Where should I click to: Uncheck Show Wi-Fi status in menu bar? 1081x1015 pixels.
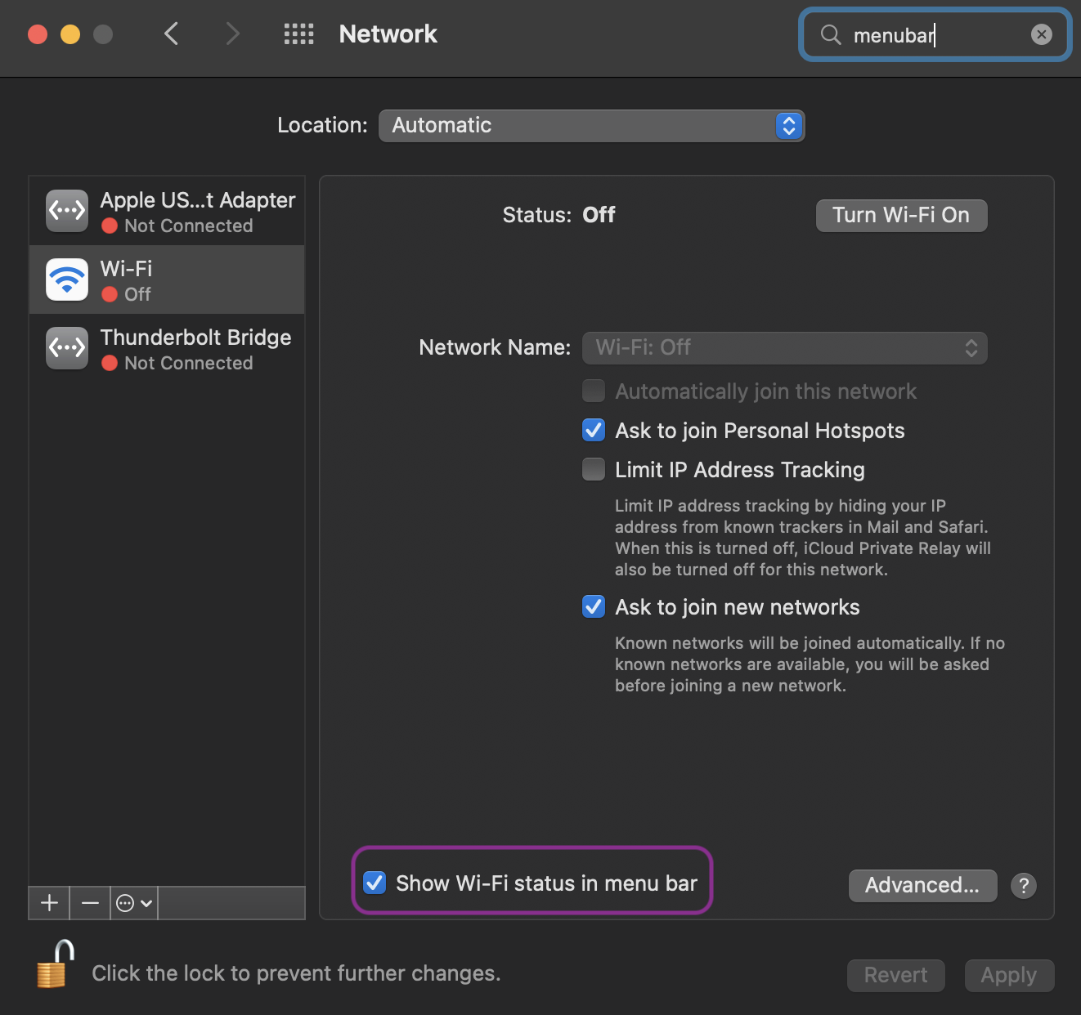(x=375, y=883)
